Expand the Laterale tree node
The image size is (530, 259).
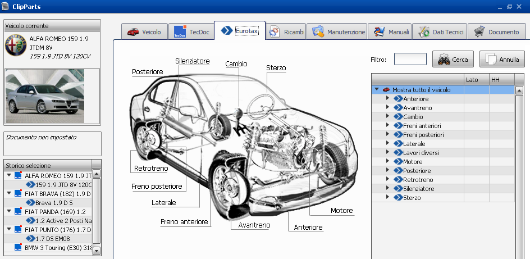pos(388,143)
